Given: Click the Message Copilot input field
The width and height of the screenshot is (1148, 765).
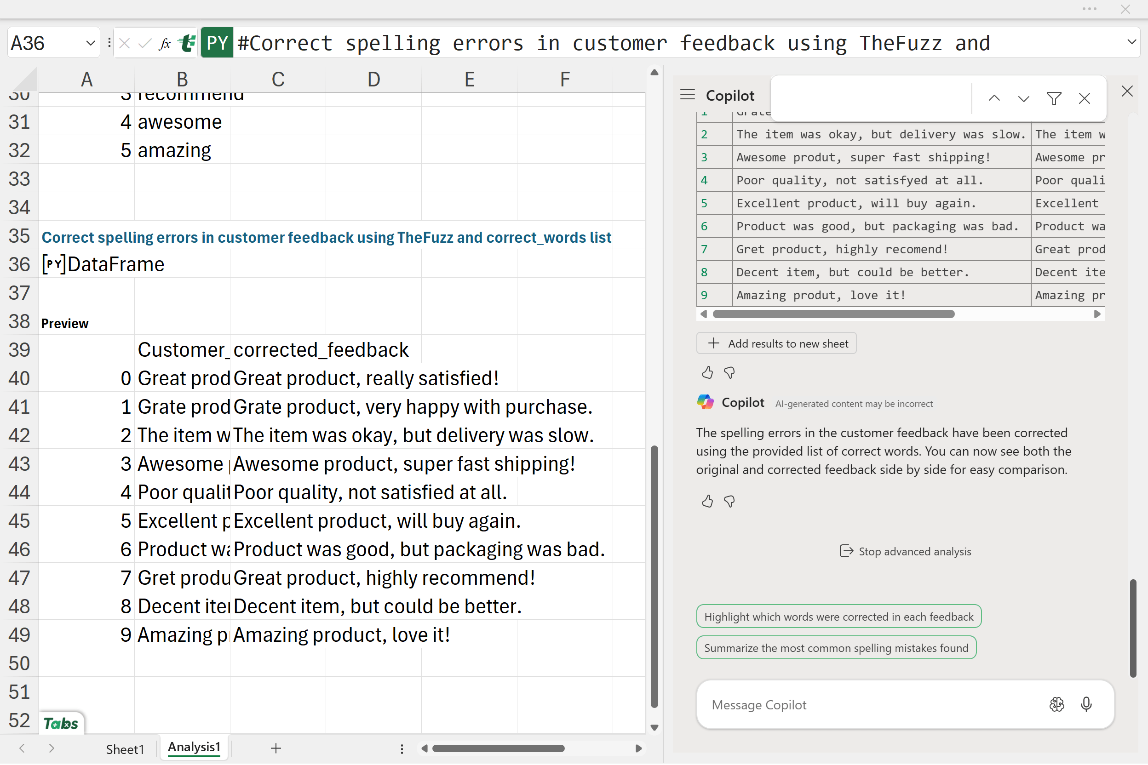Looking at the screenshot, I should [x=869, y=704].
